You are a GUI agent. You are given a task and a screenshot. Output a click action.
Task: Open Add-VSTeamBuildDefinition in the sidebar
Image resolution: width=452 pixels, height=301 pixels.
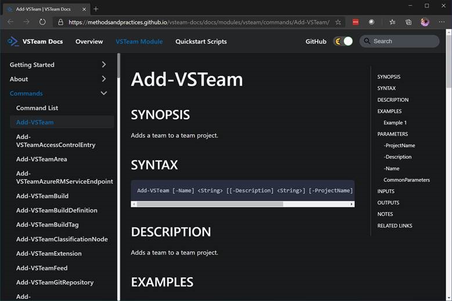point(57,210)
